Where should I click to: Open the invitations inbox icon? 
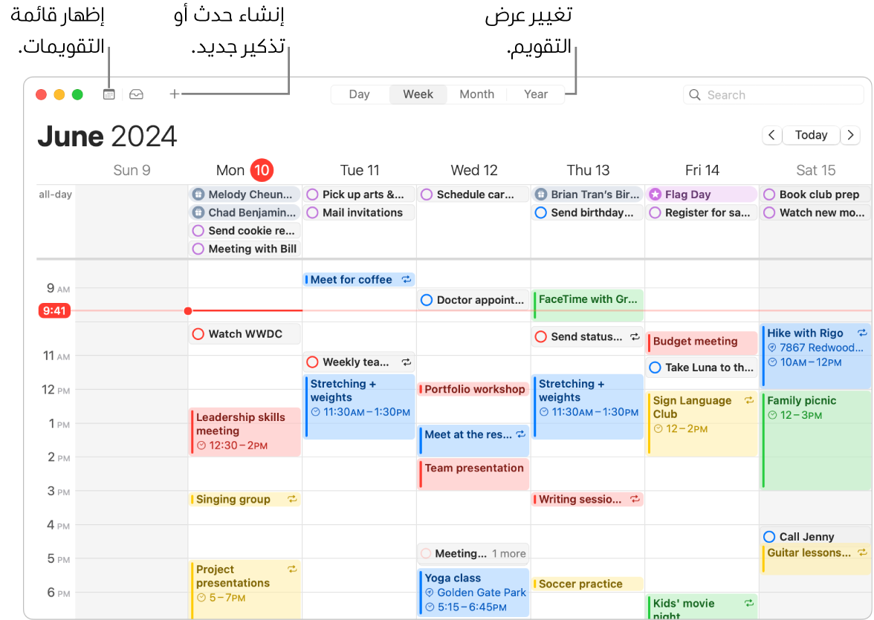click(136, 94)
